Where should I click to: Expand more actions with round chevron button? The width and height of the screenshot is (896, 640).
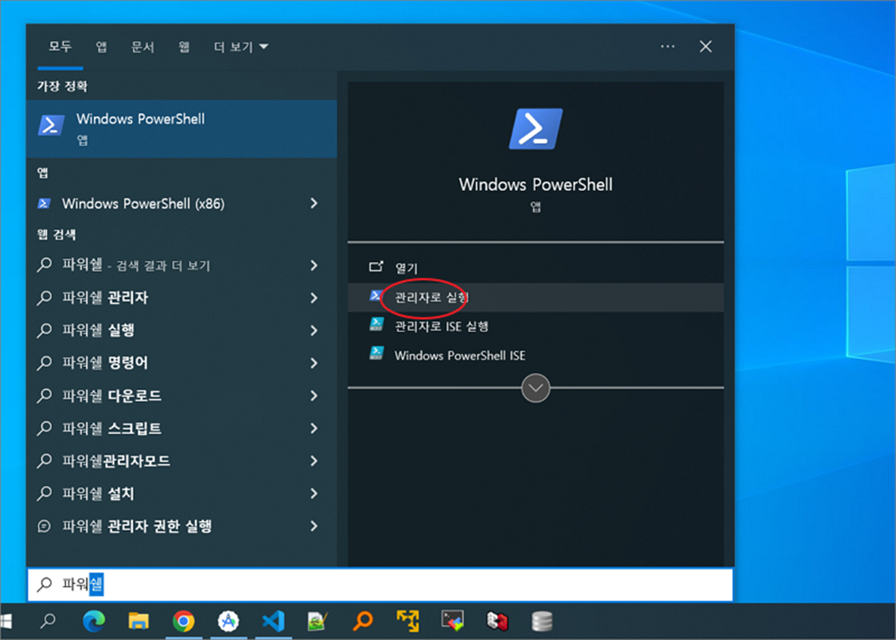[x=536, y=388]
